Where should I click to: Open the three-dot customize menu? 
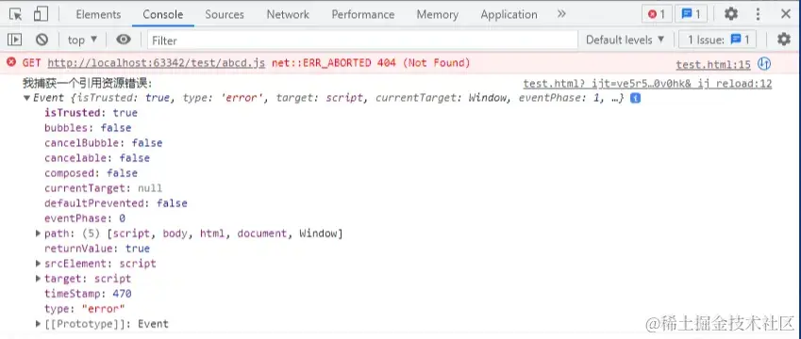pos(759,14)
